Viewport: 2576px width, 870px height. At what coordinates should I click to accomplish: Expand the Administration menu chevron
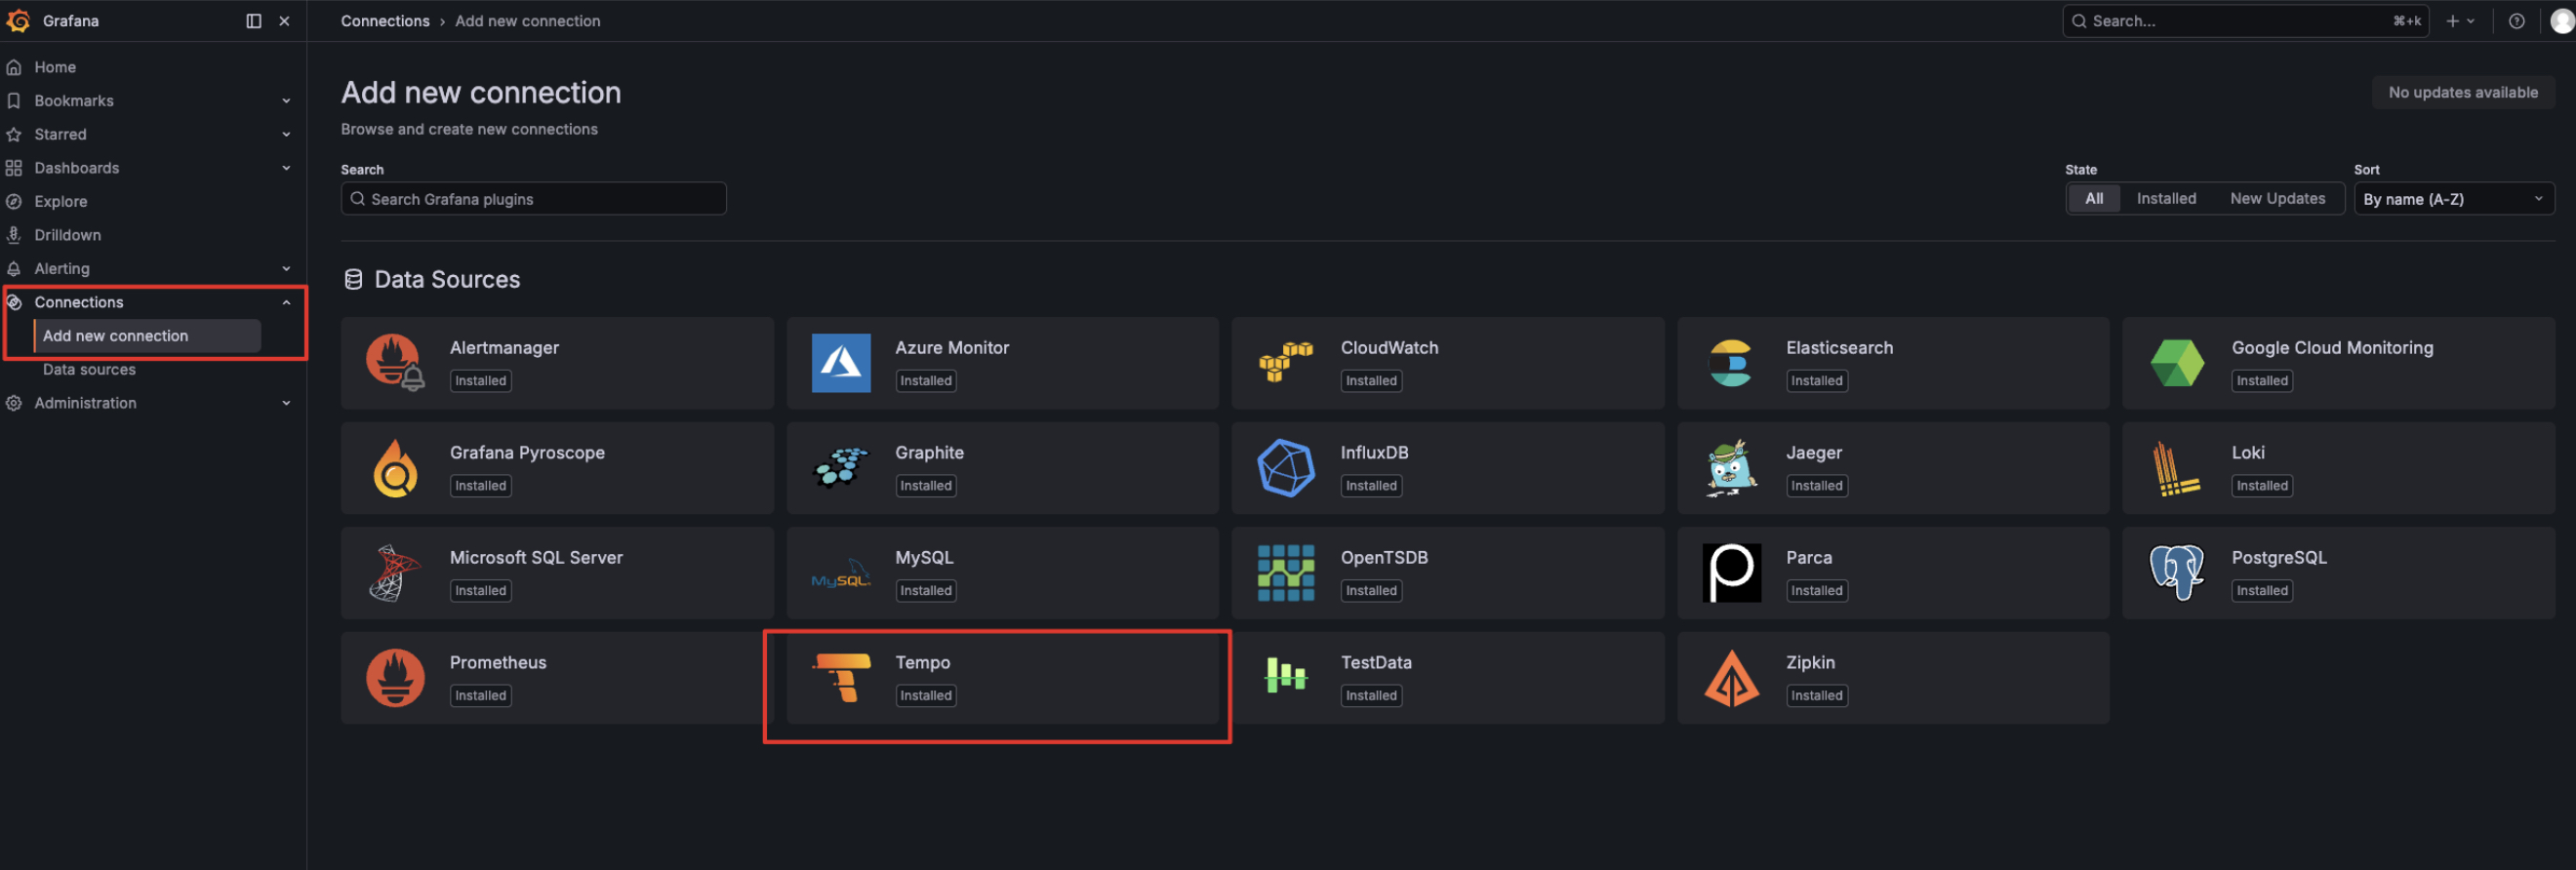point(286,403)
